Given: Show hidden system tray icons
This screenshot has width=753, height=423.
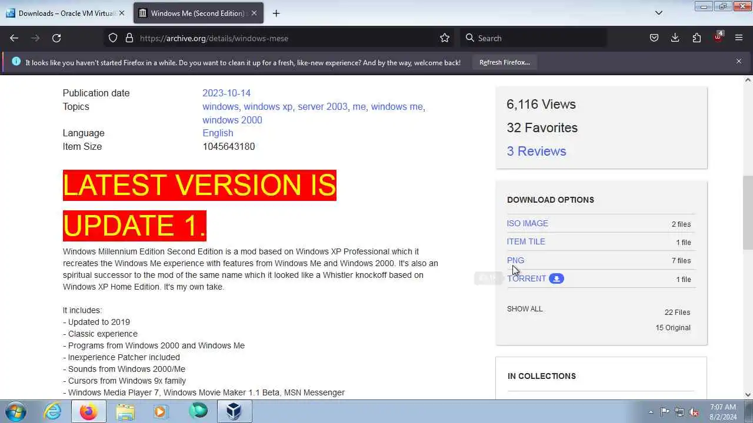Looking at the screenshot, I should (651, 412).
